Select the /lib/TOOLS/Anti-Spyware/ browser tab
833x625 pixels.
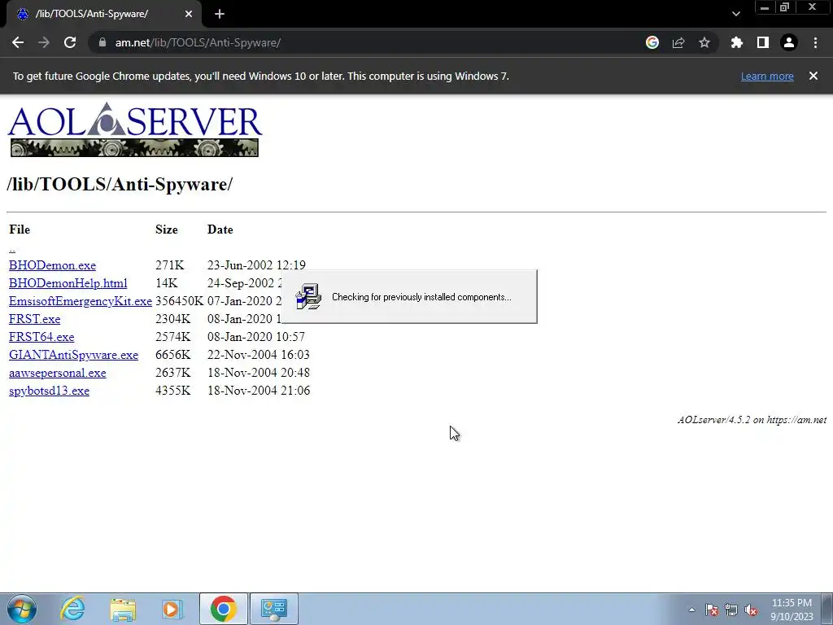click(x=103, y=14)
